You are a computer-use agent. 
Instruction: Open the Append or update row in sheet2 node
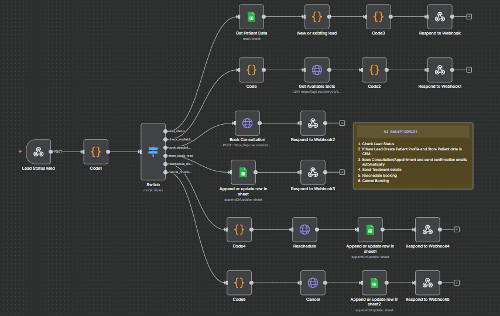coord(374,283)
